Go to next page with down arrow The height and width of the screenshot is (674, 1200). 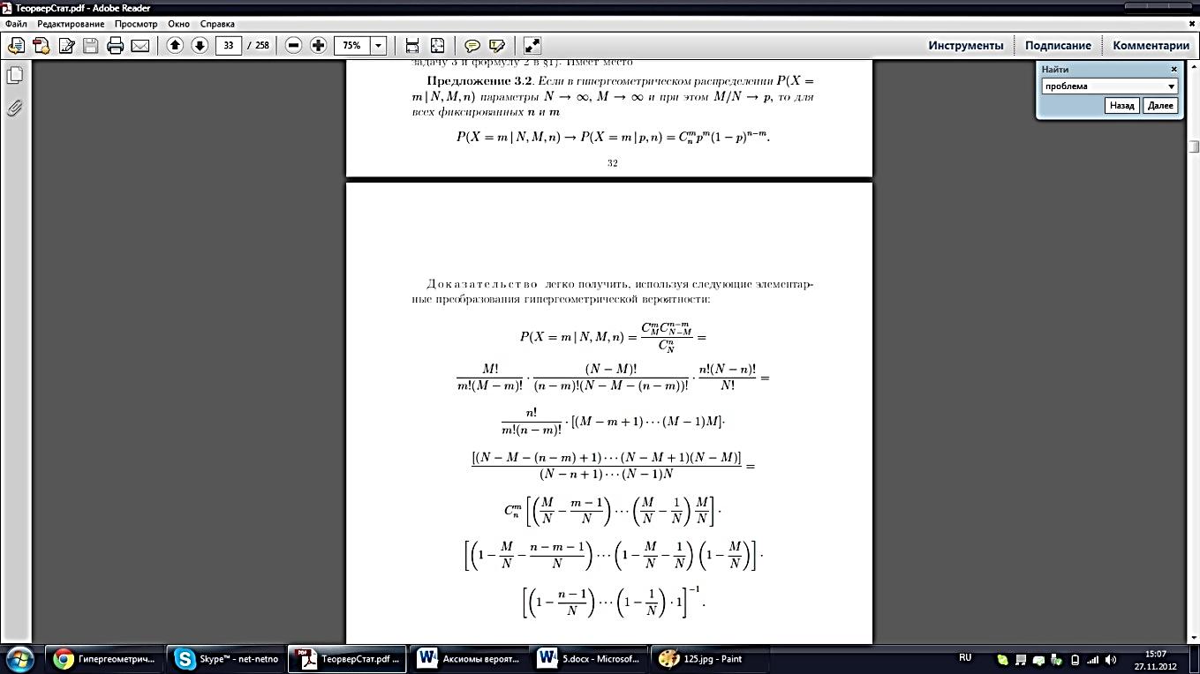200,45
